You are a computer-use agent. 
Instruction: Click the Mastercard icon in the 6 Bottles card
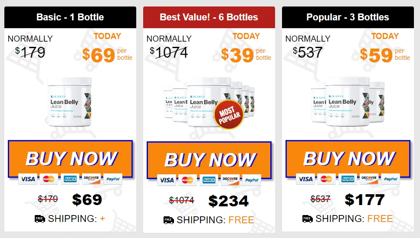(x=187, y=180)
